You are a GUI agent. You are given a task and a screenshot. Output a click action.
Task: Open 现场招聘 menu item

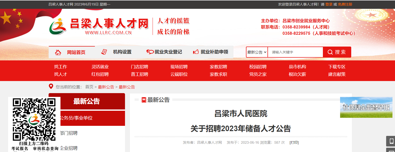click(179, 67)
